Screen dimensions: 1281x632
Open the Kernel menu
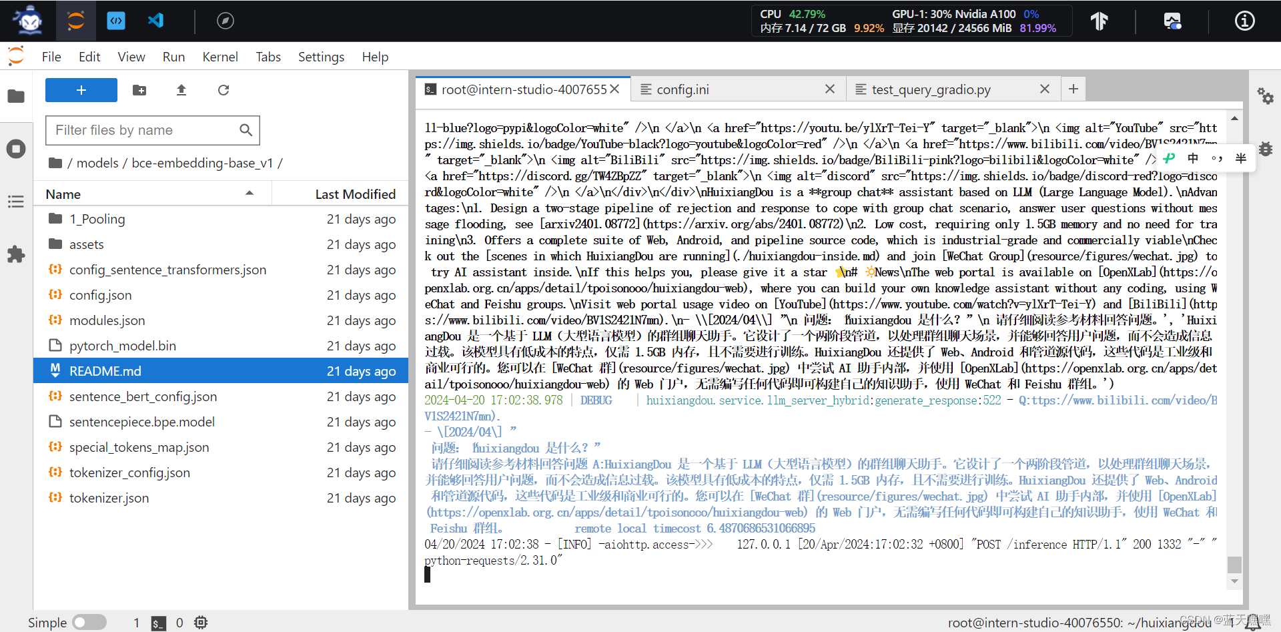[x=220, y=57]
